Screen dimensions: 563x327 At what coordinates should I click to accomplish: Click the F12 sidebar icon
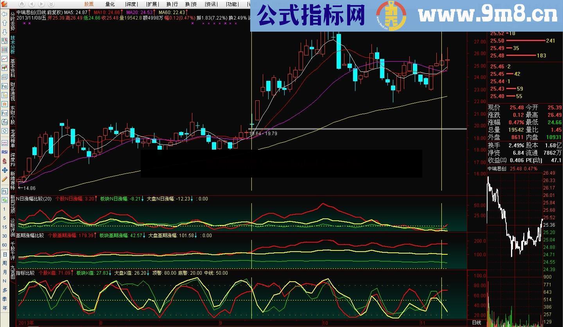pos(4,113)
